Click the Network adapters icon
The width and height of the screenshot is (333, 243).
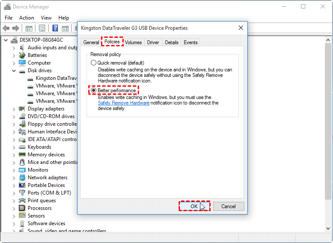click(22, 178)
